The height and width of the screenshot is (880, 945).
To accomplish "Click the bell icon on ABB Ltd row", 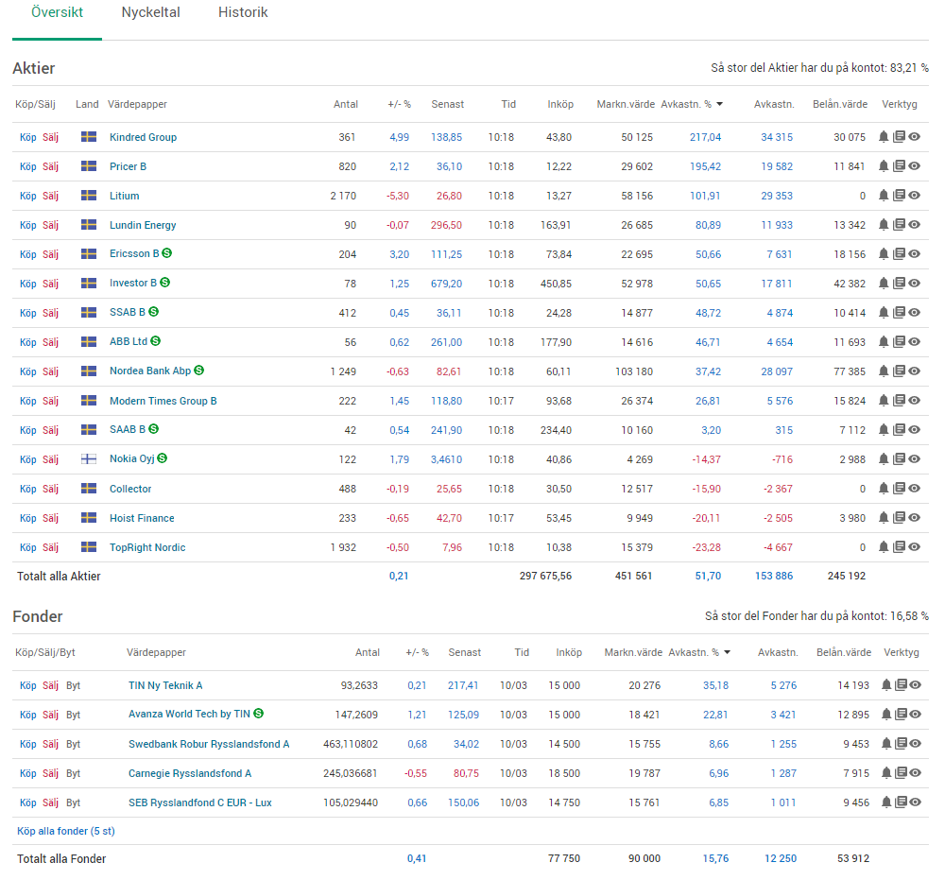I will click(x=884, y=342).
